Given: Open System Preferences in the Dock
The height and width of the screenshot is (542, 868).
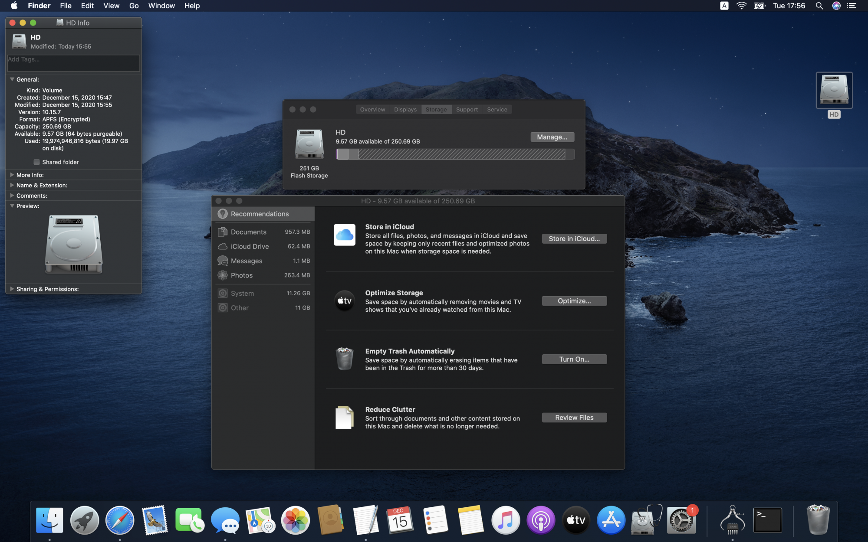Looking at the screenshot, I should click(x=681, y=519).
